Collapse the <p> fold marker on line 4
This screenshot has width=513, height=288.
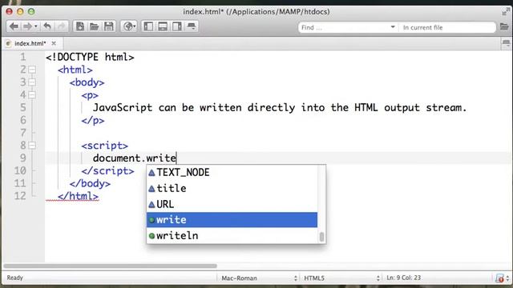pyautogui.click(x=32, y=95)
